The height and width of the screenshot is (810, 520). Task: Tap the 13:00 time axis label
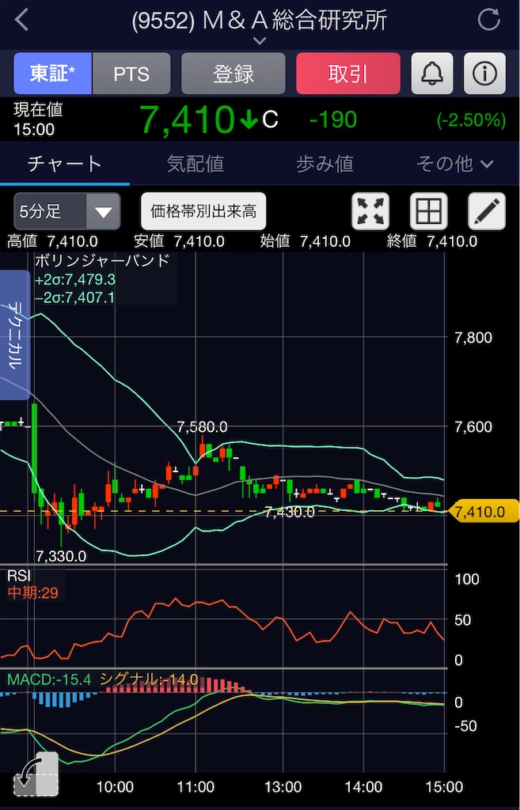[x=283, y=787]
